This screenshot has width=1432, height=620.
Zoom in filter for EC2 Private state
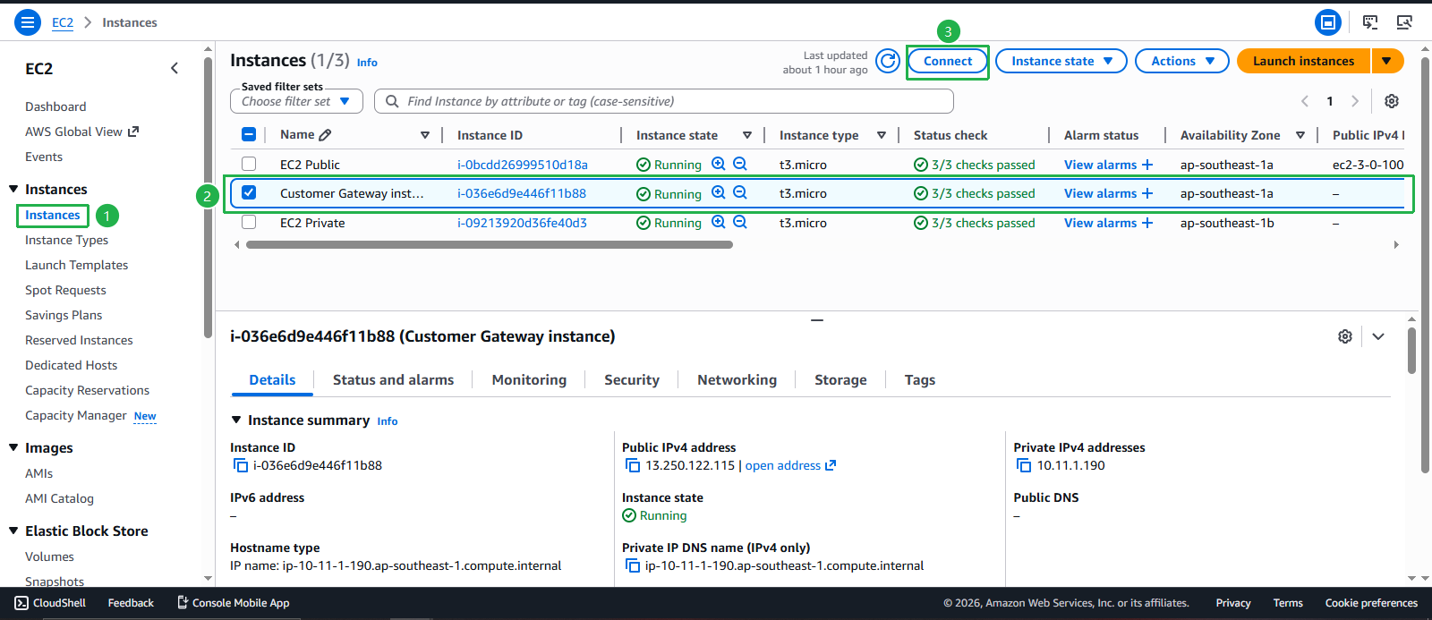[719, 222]
